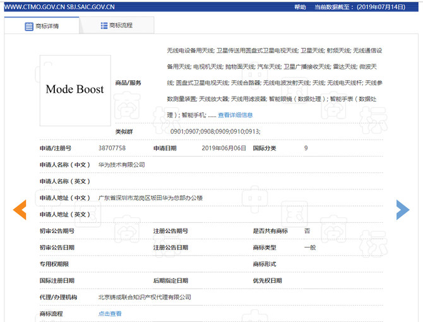Viewport: 423px width, 322px height.
Task: Click the 商标类型 label
Action: [x=265, y=247]
